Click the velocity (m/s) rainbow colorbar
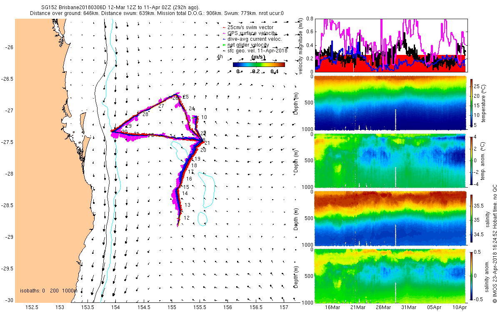The height and width of the screenshot is (312, 500). (259, 64)
